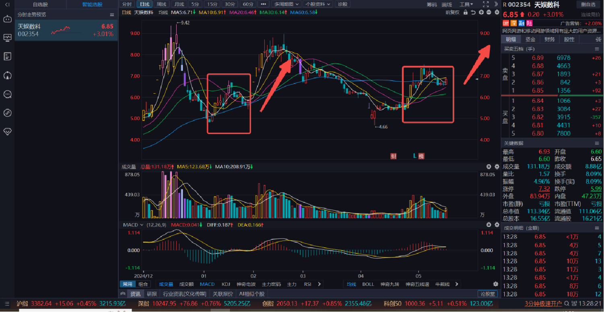Open the 资金 tab in right panel

tap(530, 39)
